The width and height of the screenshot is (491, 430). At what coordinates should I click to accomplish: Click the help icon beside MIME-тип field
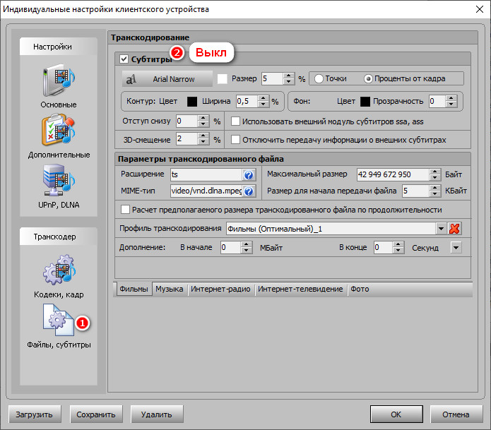pos(248,191)
